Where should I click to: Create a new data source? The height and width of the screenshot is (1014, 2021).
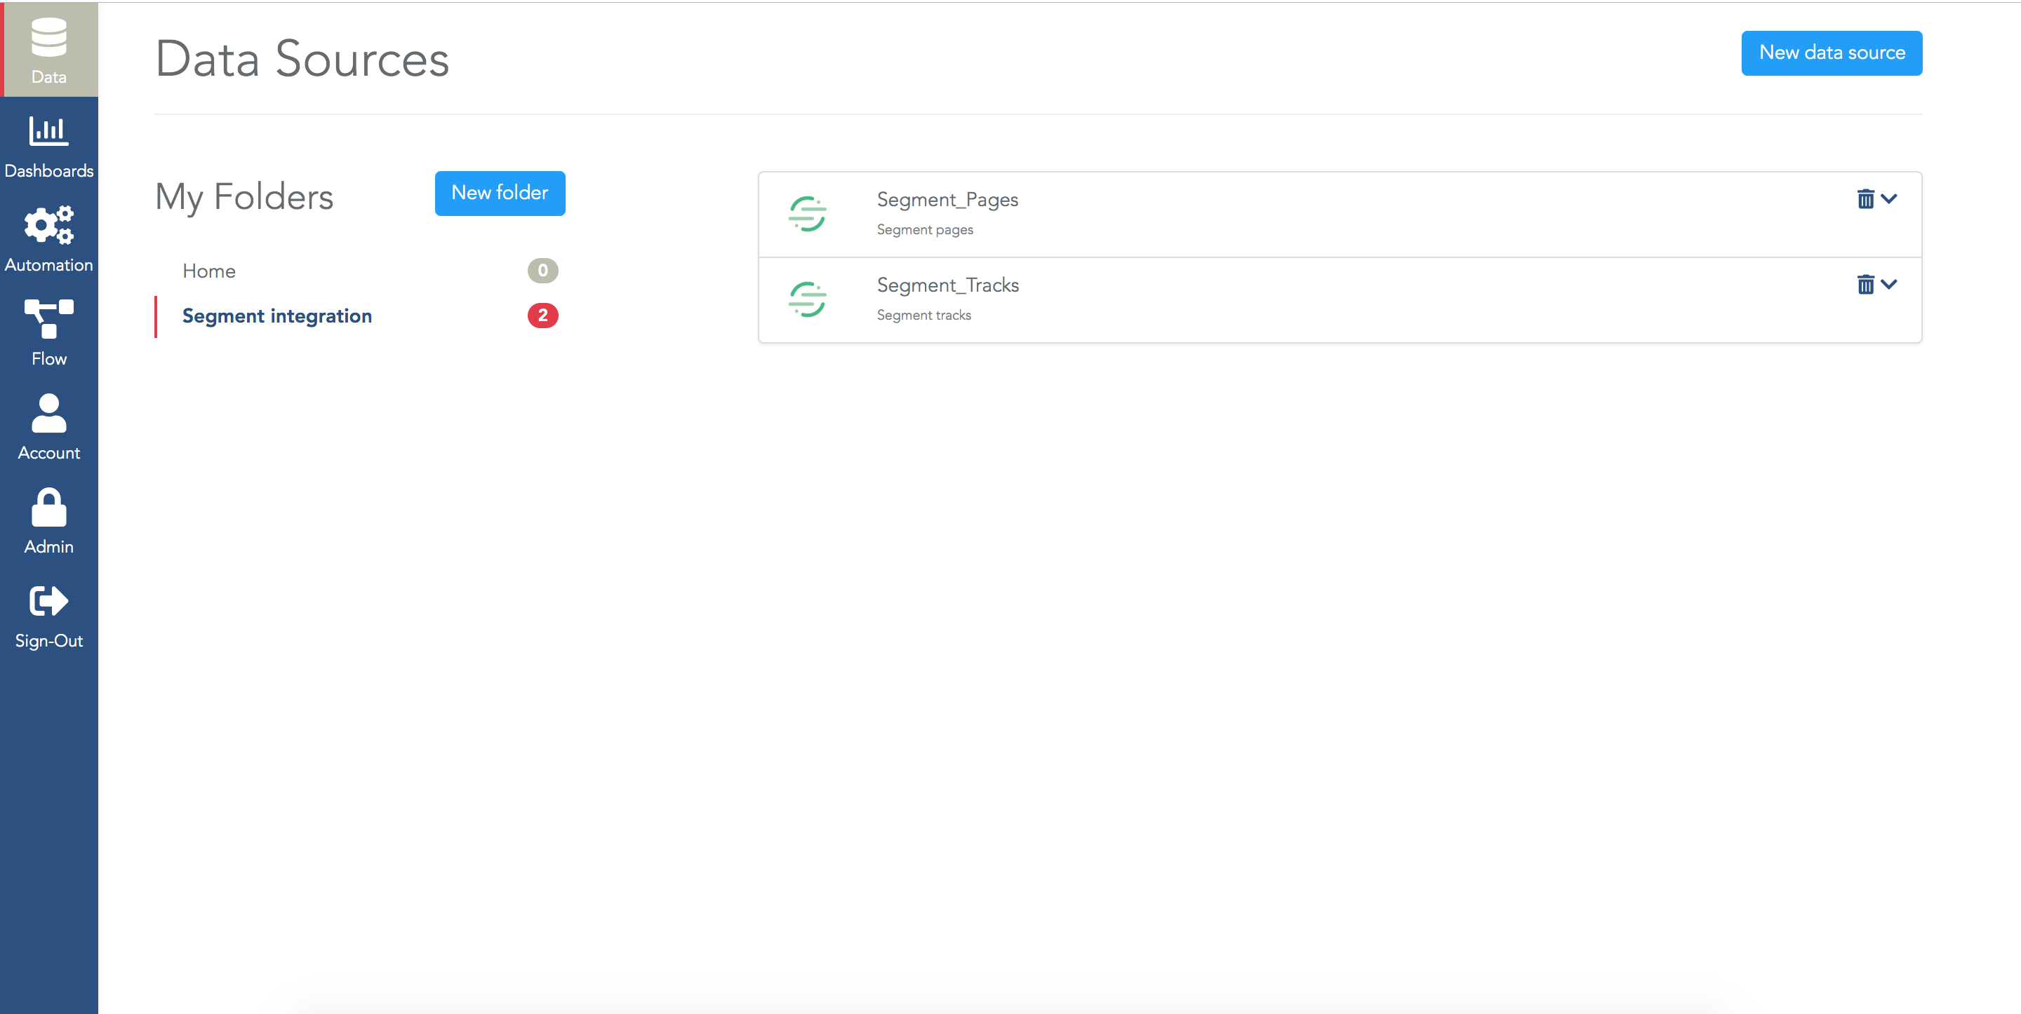pos(1831,53)
